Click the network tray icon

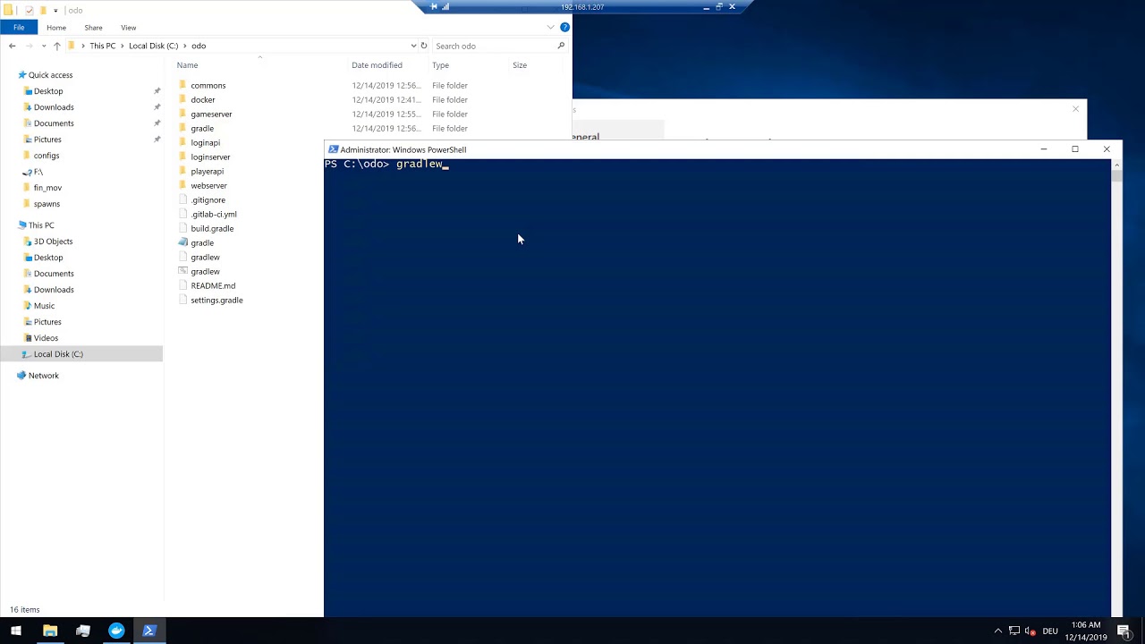pos(1014,631)
